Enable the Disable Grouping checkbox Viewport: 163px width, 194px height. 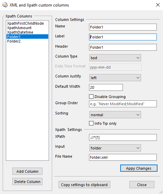pyautogui.click(x=91, y=97)
